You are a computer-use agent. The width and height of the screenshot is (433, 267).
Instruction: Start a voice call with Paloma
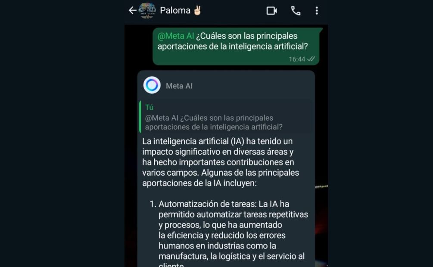(296, 11)
